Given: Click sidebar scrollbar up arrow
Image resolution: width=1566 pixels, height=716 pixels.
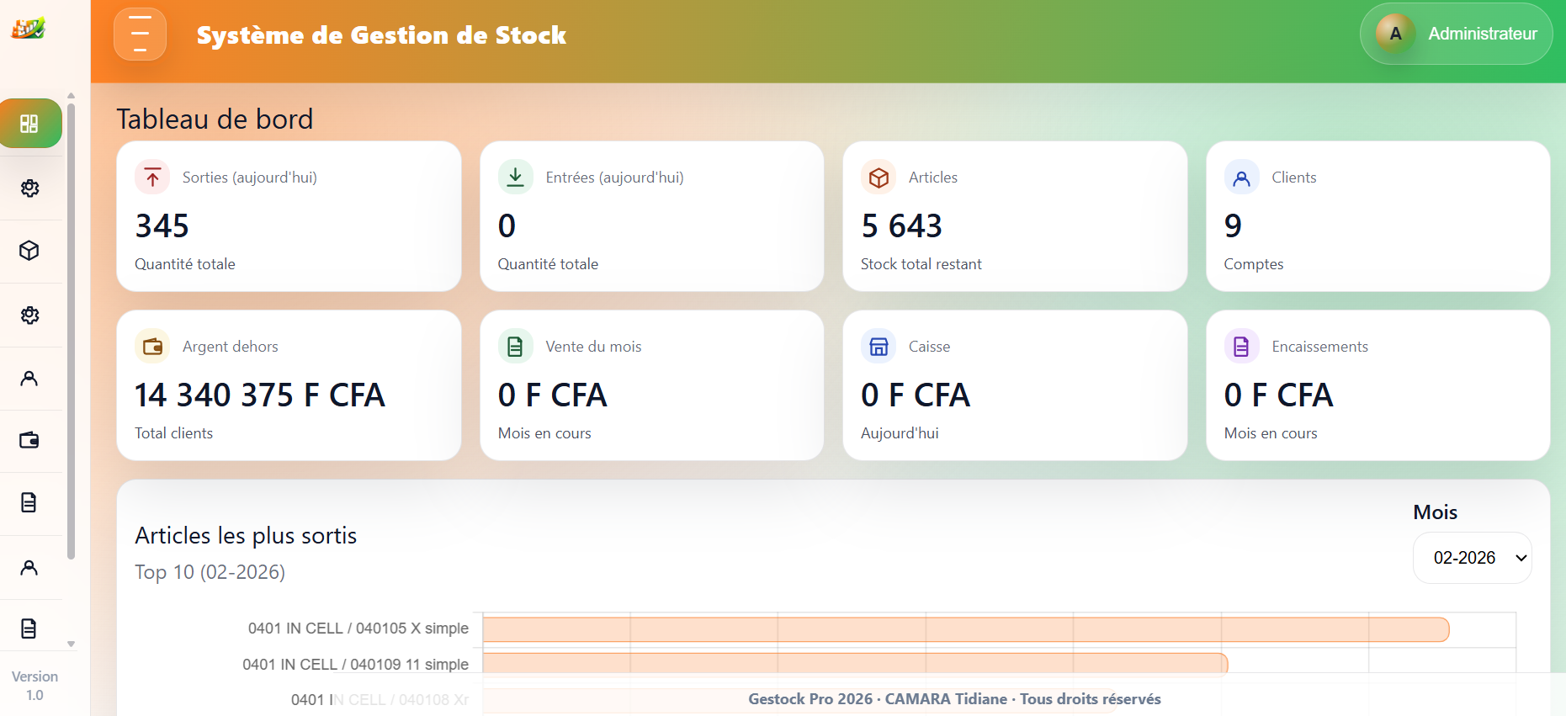Looking at the screenshot, I should (72, 96).
